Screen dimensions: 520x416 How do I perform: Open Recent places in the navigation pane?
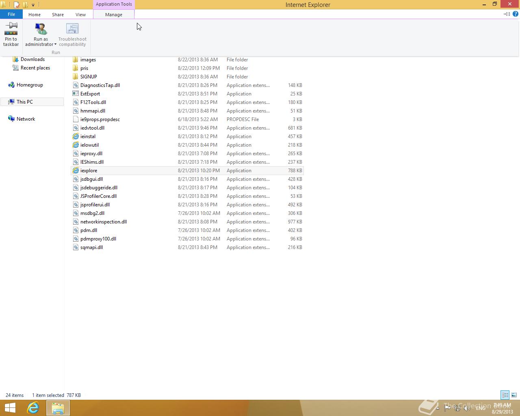pyautogui.click(x=35, y=68)
